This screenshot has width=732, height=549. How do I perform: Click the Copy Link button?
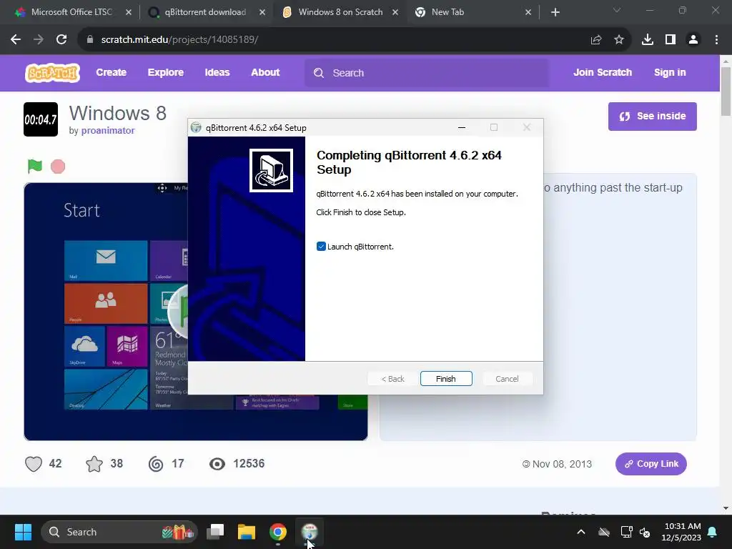[651, 464]
